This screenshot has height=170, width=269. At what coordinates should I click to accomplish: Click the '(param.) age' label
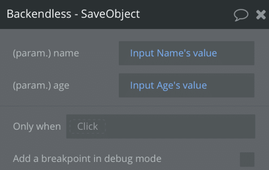41,85
